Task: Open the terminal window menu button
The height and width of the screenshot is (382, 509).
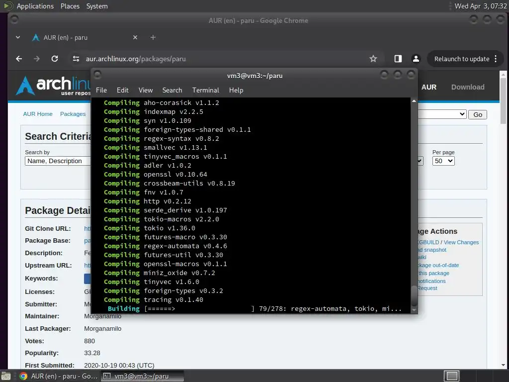Action: pos(97,75)
